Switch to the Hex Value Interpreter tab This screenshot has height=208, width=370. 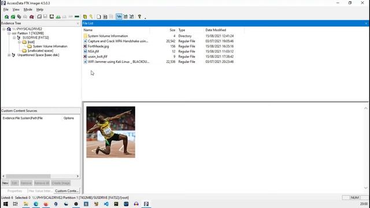pyautogui.click(x=40, y=191)
